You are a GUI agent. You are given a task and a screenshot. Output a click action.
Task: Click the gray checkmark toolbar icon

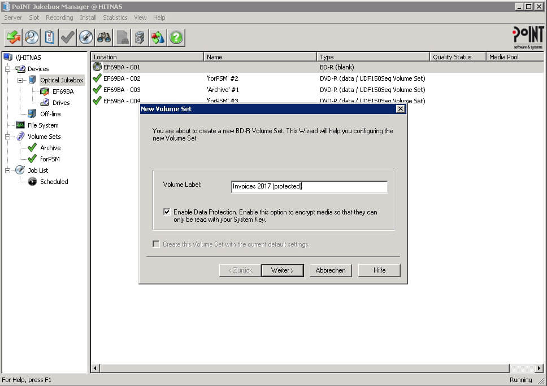tap(68, 37)
